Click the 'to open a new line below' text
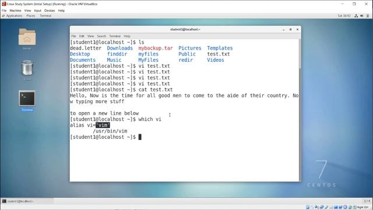Viewport: 373px width, 210px height. coord(104,113)
